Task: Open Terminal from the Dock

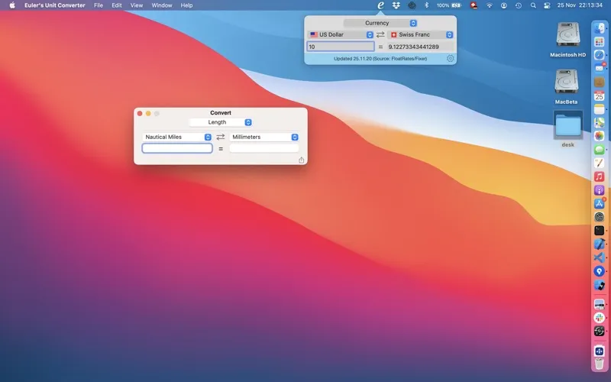Action: pos(600,231)
